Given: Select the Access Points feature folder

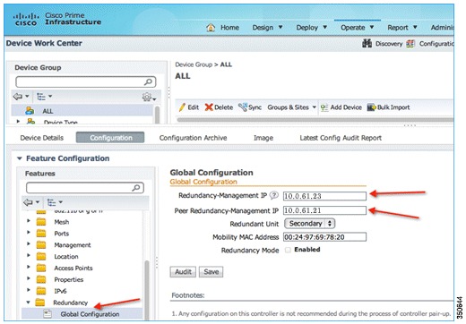Looking at the screenshot, I should [73, 268].
